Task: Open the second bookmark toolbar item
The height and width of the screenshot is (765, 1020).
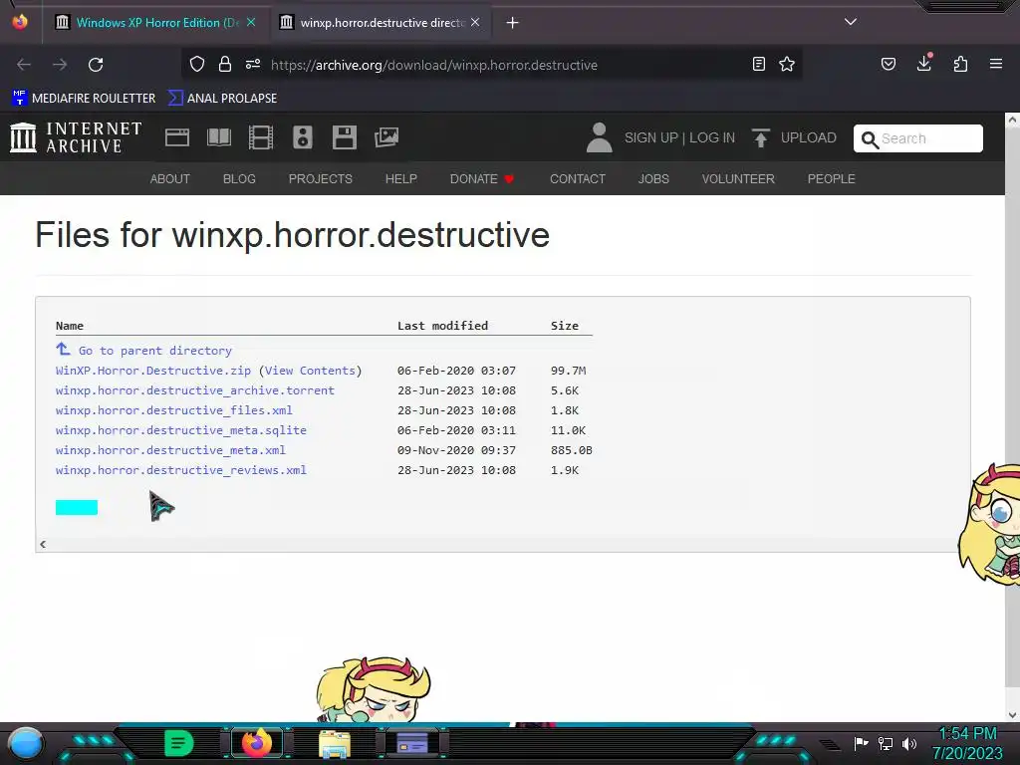Action: coord(222,99)
